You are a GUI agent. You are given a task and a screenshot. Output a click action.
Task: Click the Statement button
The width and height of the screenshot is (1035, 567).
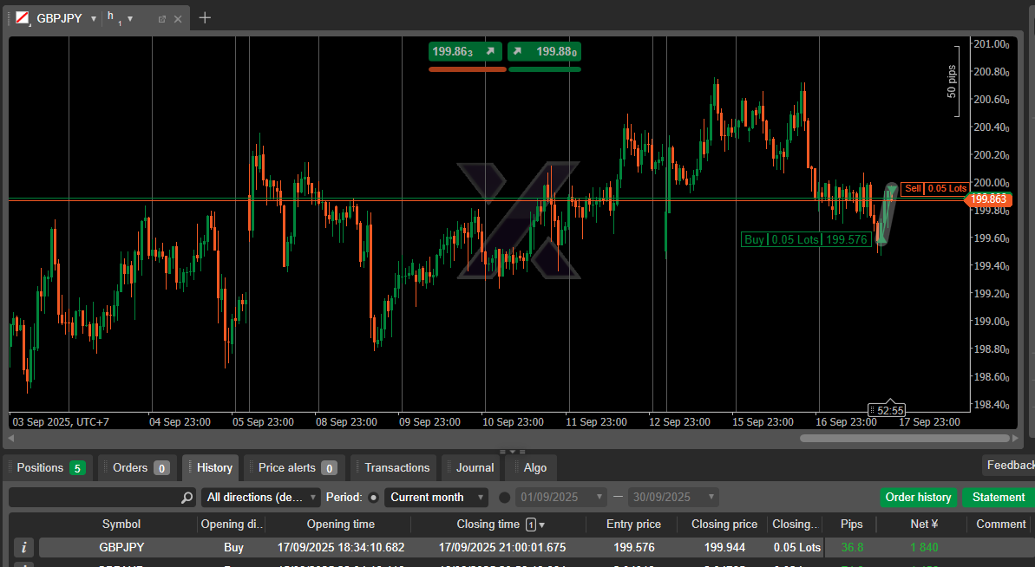click(998, 498)
